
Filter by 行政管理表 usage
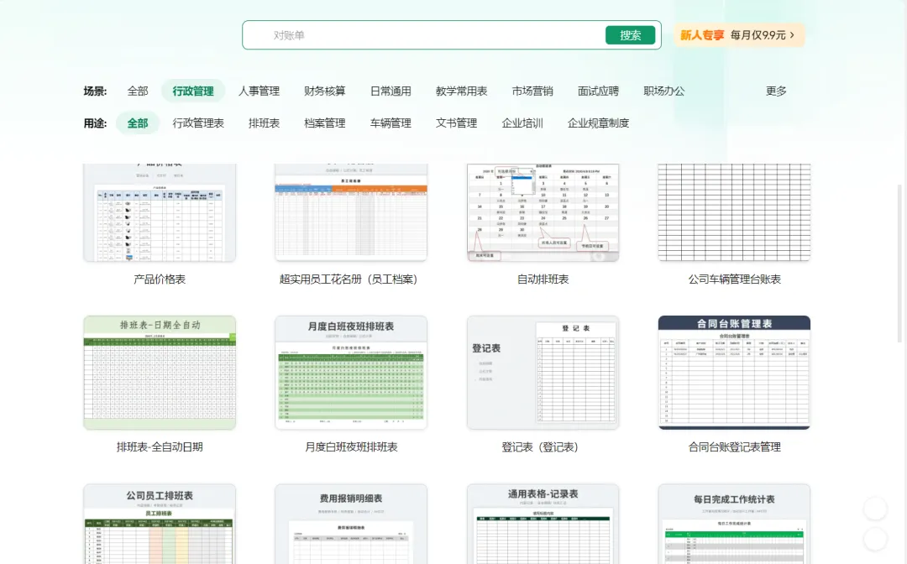198,123
